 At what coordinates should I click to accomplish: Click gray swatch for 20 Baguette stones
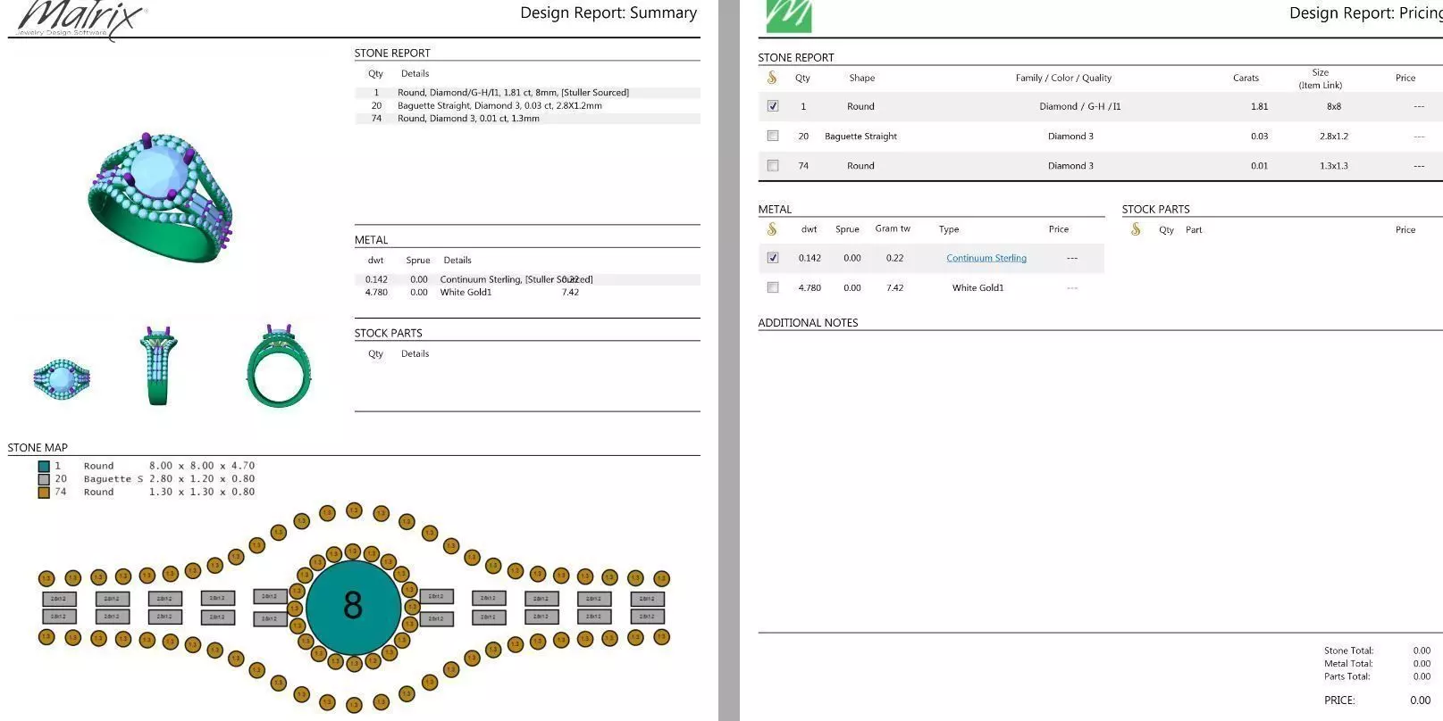[44, 479]
